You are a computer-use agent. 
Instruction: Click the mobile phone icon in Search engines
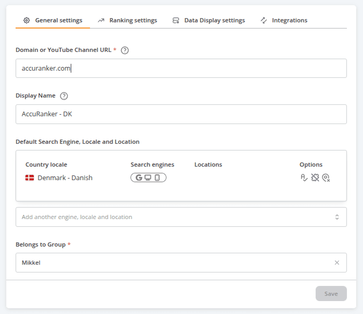[157, 178]
